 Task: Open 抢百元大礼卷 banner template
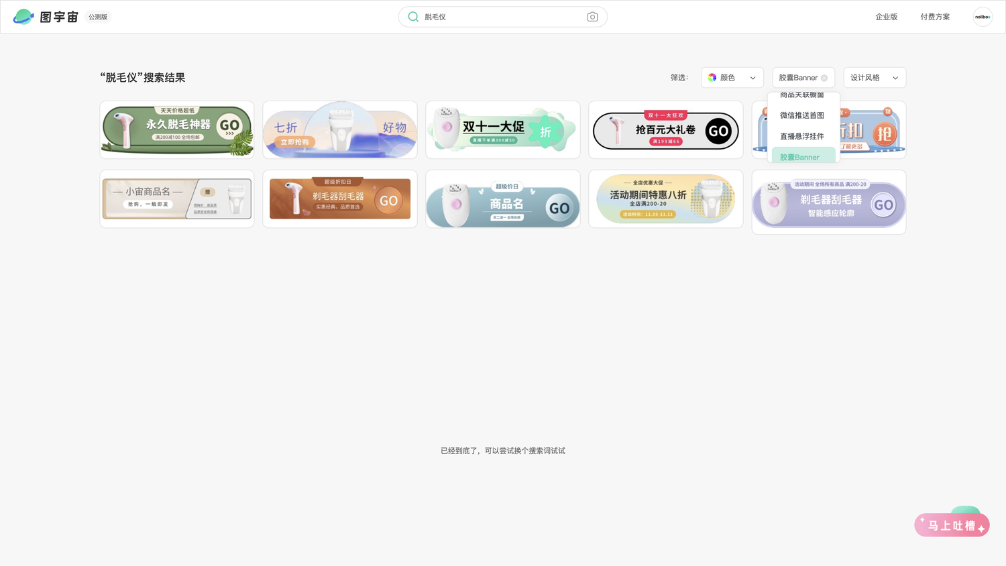pyautogui.click(x=666, y=130)
